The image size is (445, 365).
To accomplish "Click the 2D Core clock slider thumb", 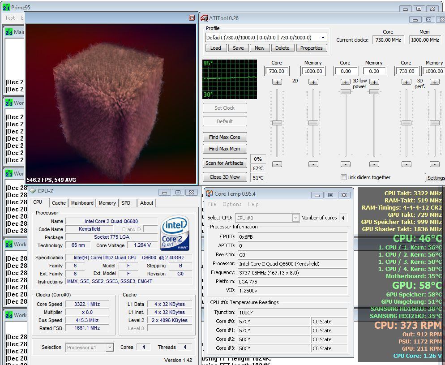I will (277, 123).
